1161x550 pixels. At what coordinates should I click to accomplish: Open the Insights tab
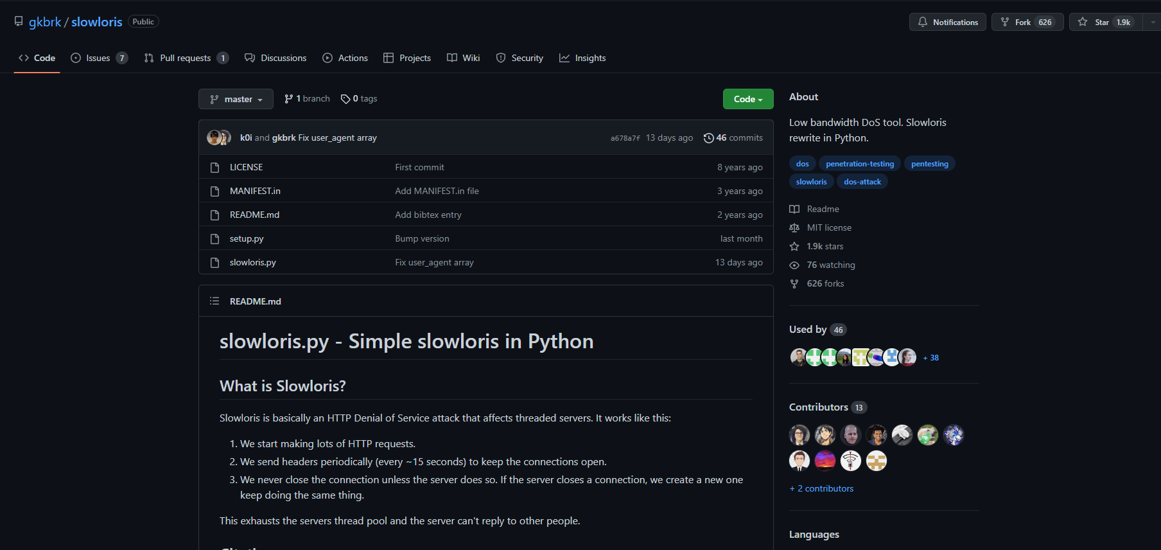pos(582,58)
